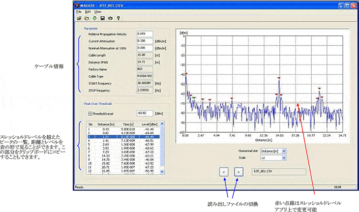Click the No column header
Image resolution: width=359 pixels, height=212 pixels.
[90, 124]
